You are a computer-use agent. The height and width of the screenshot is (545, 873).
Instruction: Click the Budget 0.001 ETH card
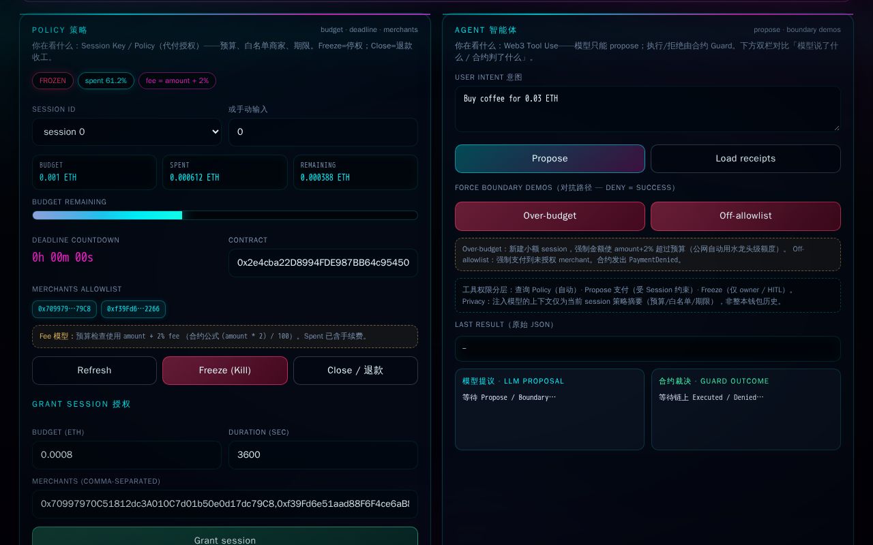click(x=94, y=172)
